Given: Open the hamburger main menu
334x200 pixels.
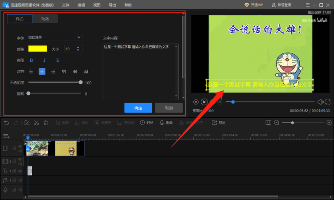Looking at the screenshot, I should (x=308, y=5).
